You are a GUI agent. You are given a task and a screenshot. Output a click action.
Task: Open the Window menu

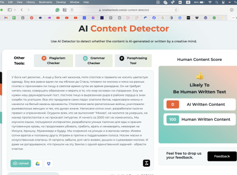(74, 2)
